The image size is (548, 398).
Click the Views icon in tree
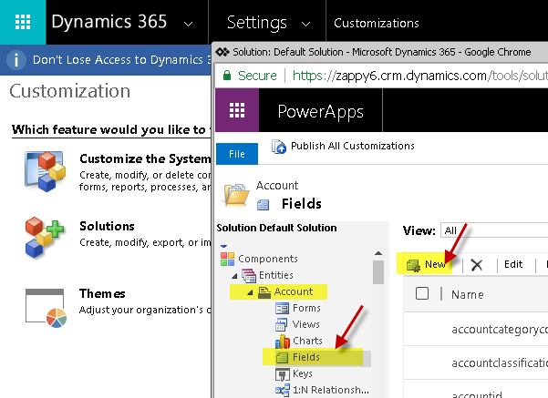(282, 324)
